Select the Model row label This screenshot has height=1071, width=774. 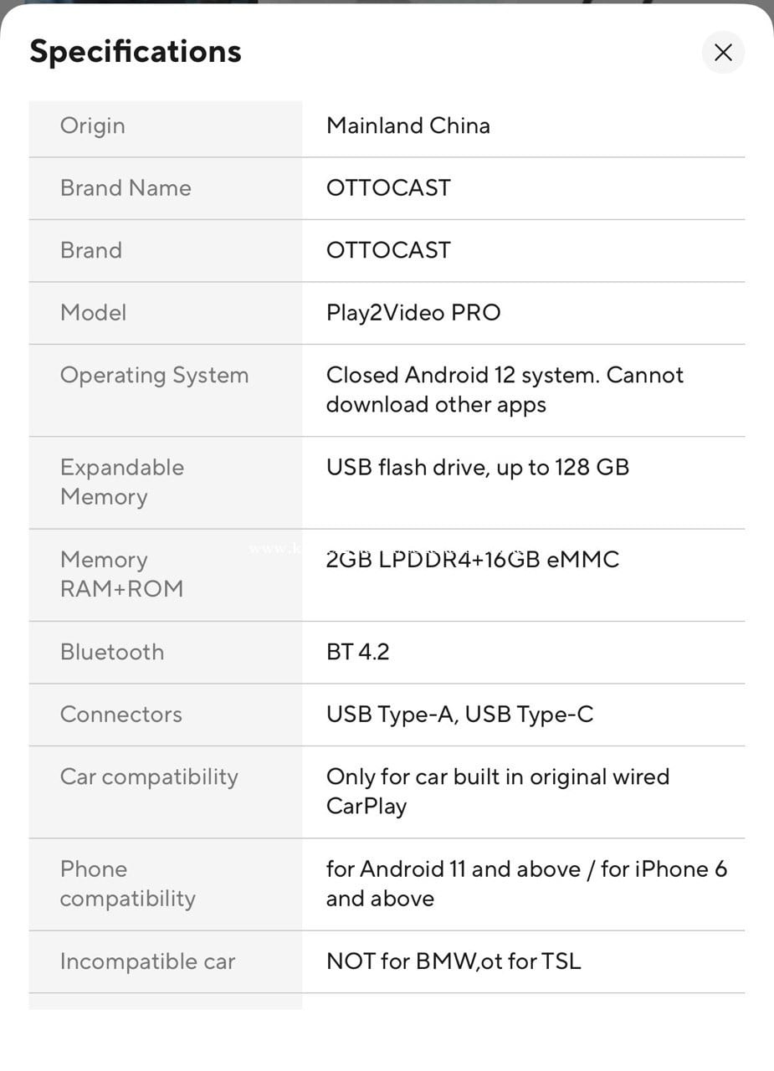(94, 313)
